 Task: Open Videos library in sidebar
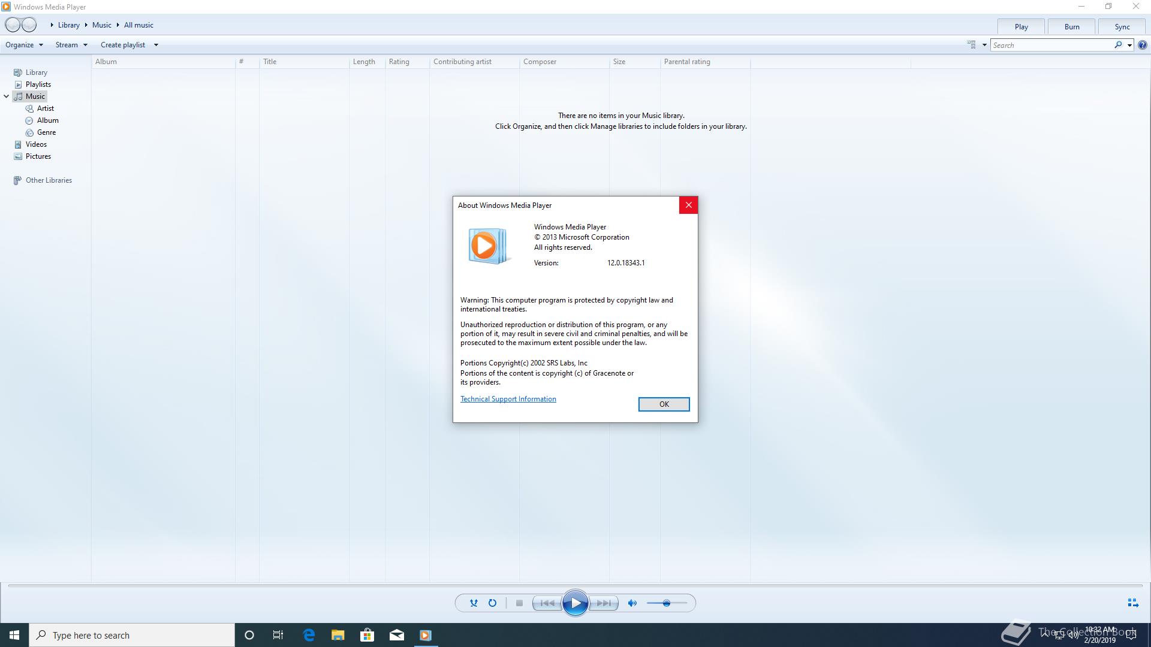pyautogui.click(x=36, y=144)
